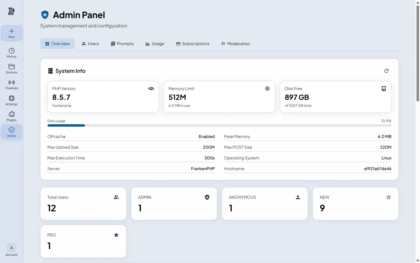Screen dimensions: 420x263
Task: Open Plugins in the sidebar
Action: tap(11, 116)
